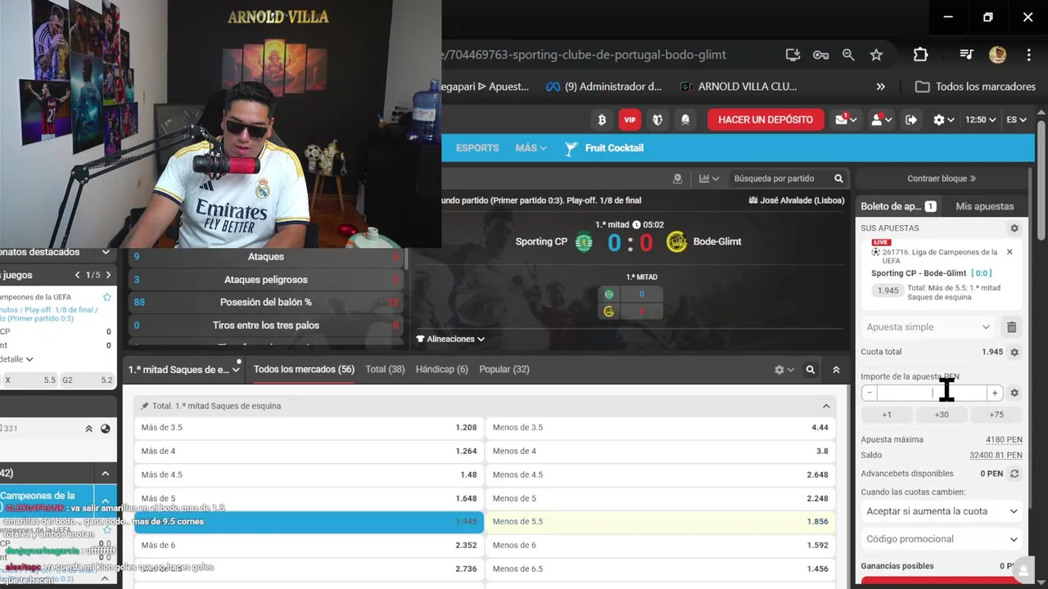The image size is (1048, 589).
Task: Expand the Código promocional field
Action: pos(942,539)
